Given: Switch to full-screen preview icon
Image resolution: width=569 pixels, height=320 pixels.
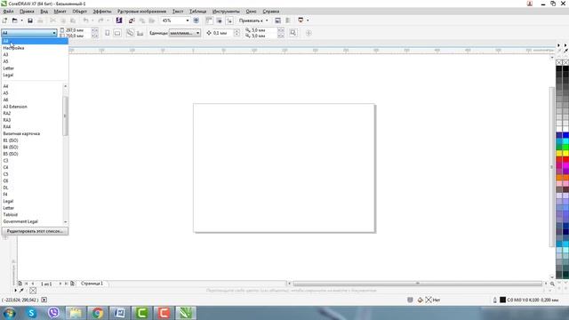Looking at the screenshot, I should (x=196, y=20).
